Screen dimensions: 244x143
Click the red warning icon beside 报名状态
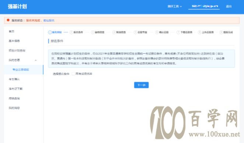[x=8, y=20]
